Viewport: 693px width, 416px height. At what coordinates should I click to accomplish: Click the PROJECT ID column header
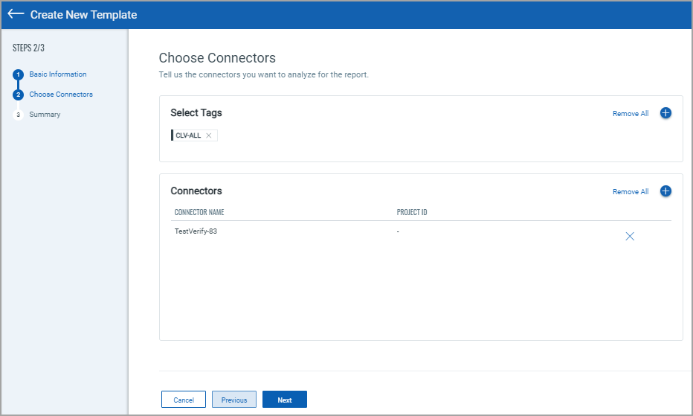point(412,213)
